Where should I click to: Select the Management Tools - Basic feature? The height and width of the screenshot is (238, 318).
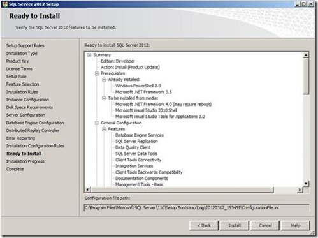(140, 184)
